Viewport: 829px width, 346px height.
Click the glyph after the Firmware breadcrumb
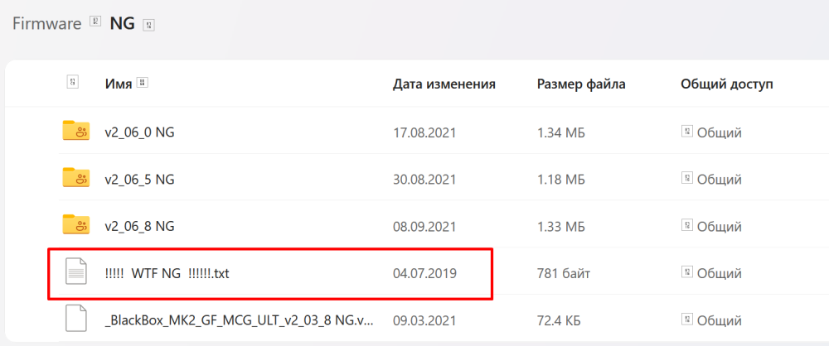(x=95, y=22)
